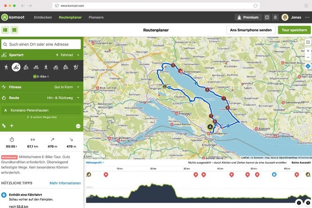Open Jonas profile avatar

(285, 17)
